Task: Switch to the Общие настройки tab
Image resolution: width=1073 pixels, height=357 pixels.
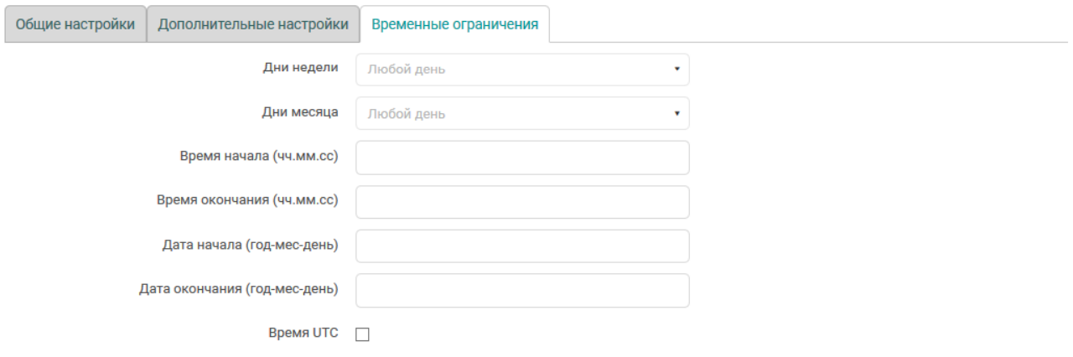Action: point(75,24)
